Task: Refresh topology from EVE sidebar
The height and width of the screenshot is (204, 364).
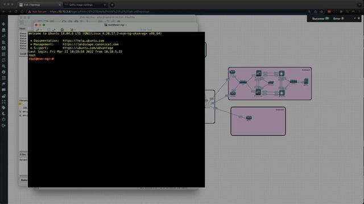Action: [x=3, y=60]
